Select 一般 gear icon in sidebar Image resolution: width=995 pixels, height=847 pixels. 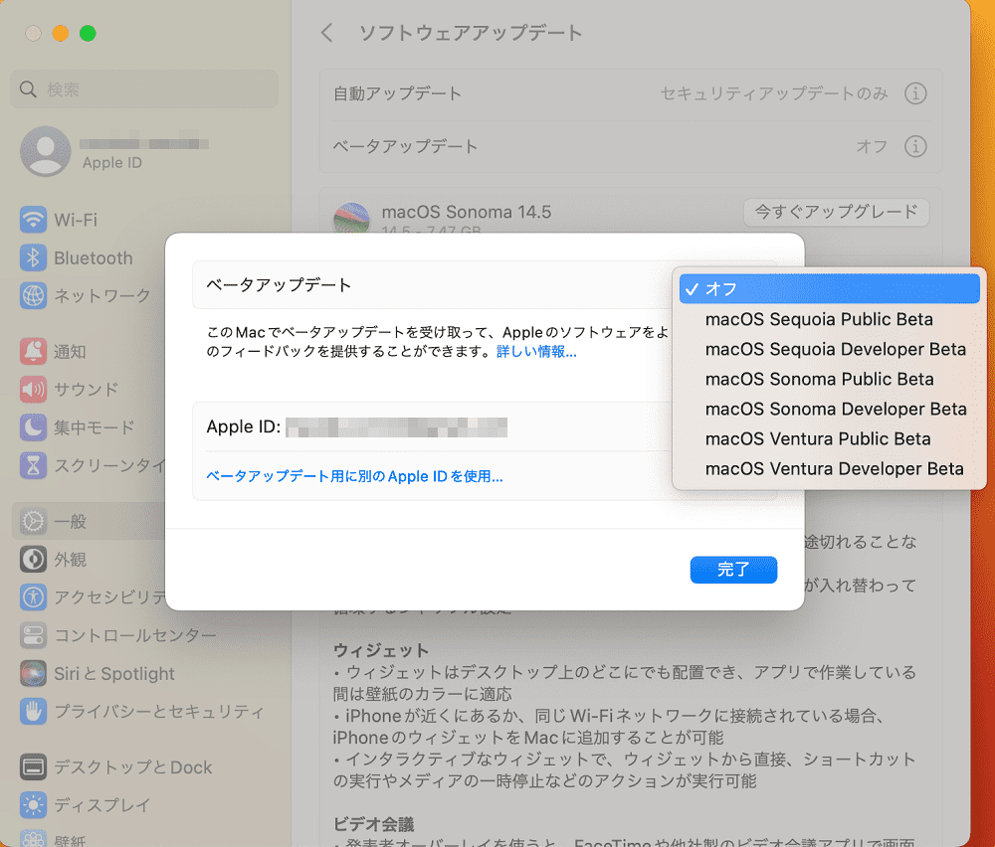coord(33,522)
